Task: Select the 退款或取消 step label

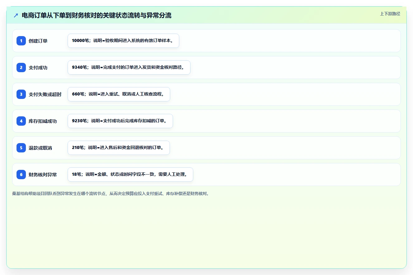Action: (x=41, y=148)
